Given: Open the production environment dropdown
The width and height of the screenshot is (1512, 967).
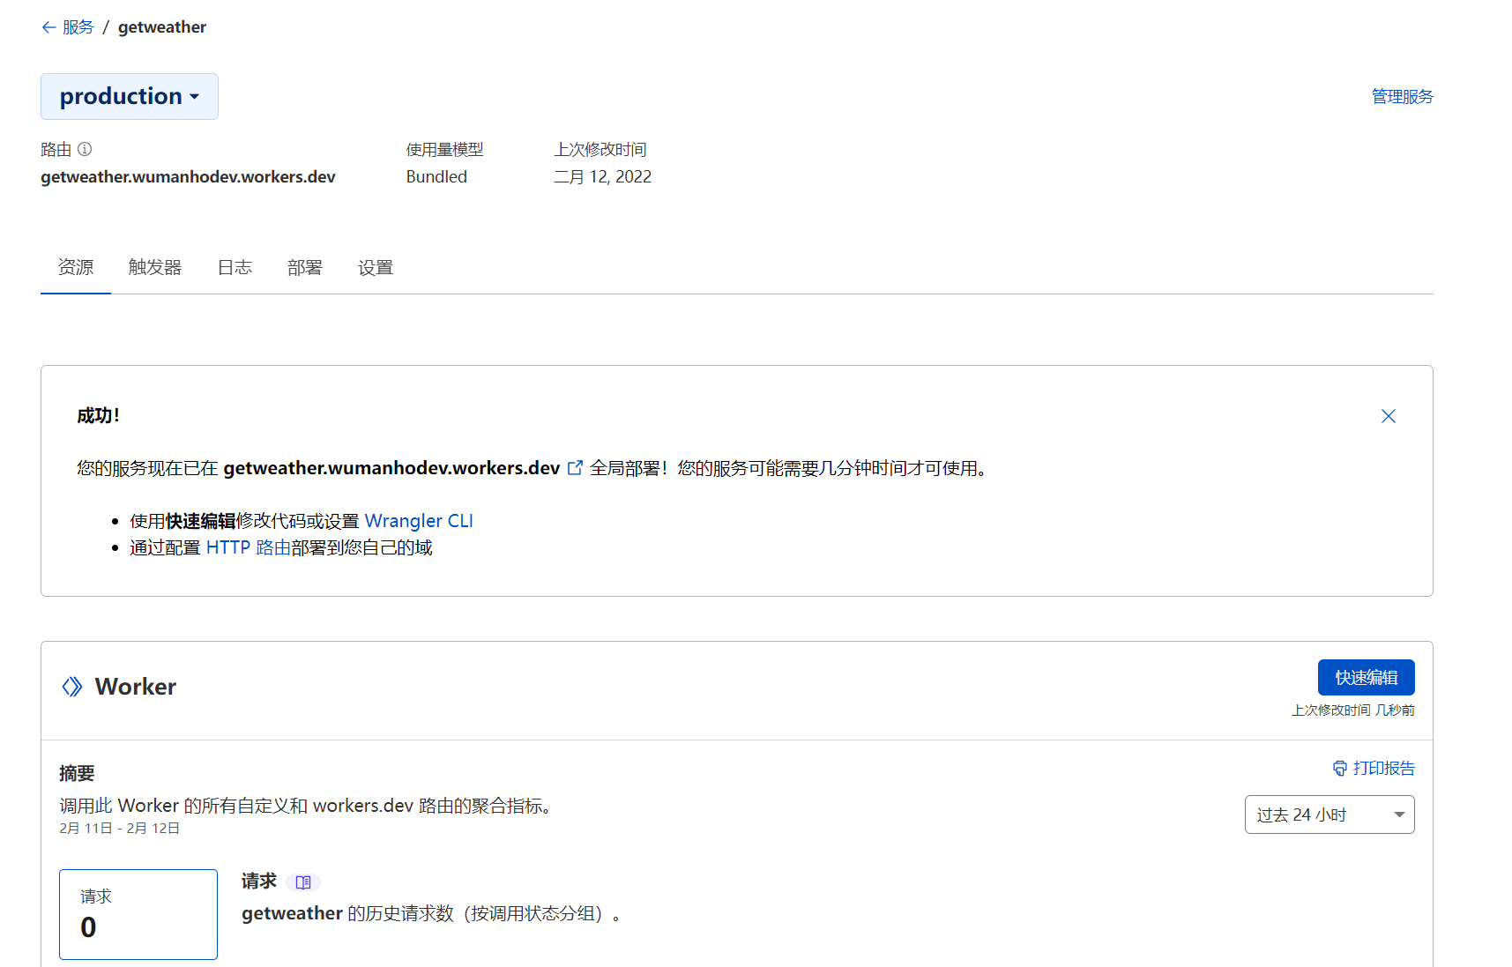Looking at the screenshot, I should pyautogui.click(x=129, y=96).
